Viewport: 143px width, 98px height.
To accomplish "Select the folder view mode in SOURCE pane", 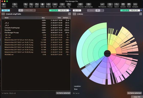I will click(93, 10).
